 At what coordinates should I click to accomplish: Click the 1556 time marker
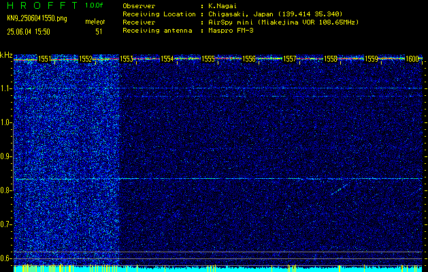pos(248,58)
